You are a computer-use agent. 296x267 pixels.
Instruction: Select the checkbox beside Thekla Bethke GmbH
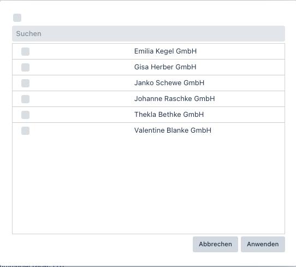coord(25,115)
